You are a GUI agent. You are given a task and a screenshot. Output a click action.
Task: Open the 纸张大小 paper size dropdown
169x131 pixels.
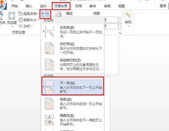pos(29,20)
